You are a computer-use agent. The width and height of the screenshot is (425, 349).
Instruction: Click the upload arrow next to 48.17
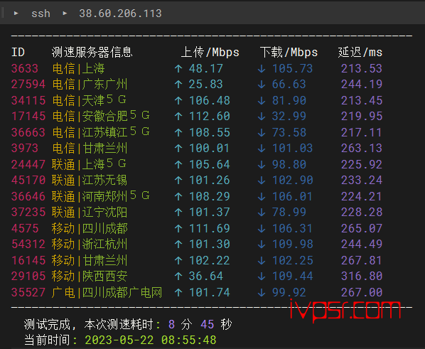tap(178, 69)
